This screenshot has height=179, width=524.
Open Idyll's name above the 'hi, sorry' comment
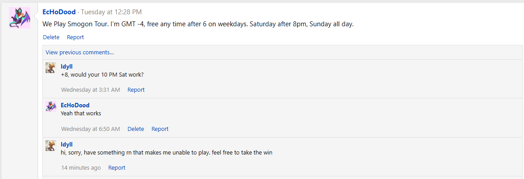tap(67, 145)
